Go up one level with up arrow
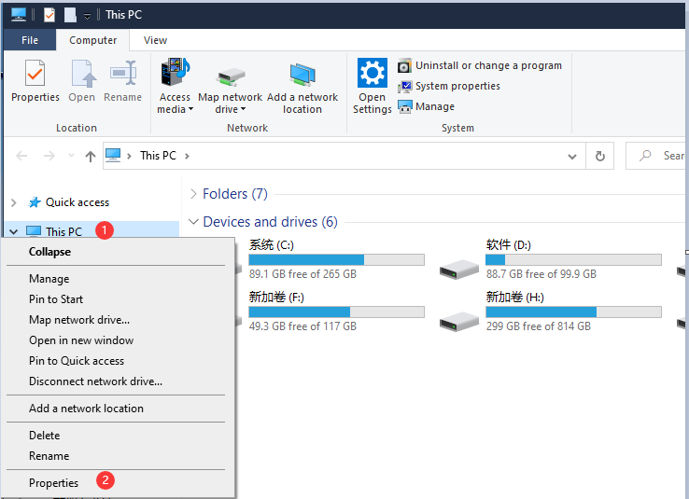The image size is (689, 499). (x=90, y=156)
